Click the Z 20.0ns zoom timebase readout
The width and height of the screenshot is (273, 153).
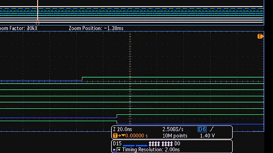pos(122,130)
